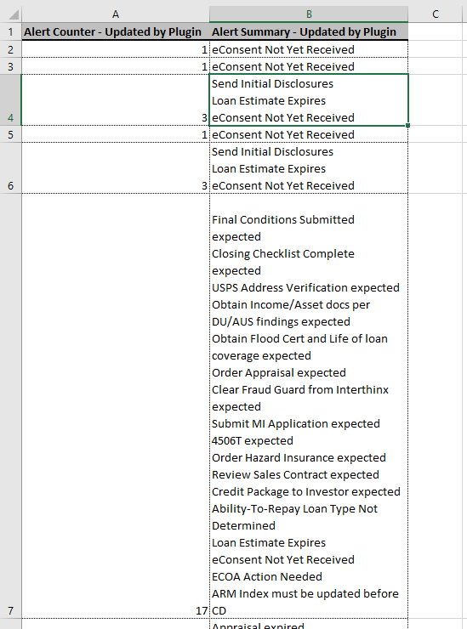
Task: Click cell B5 eConsent Not Yet Received
Action: (x=309, y=134)
